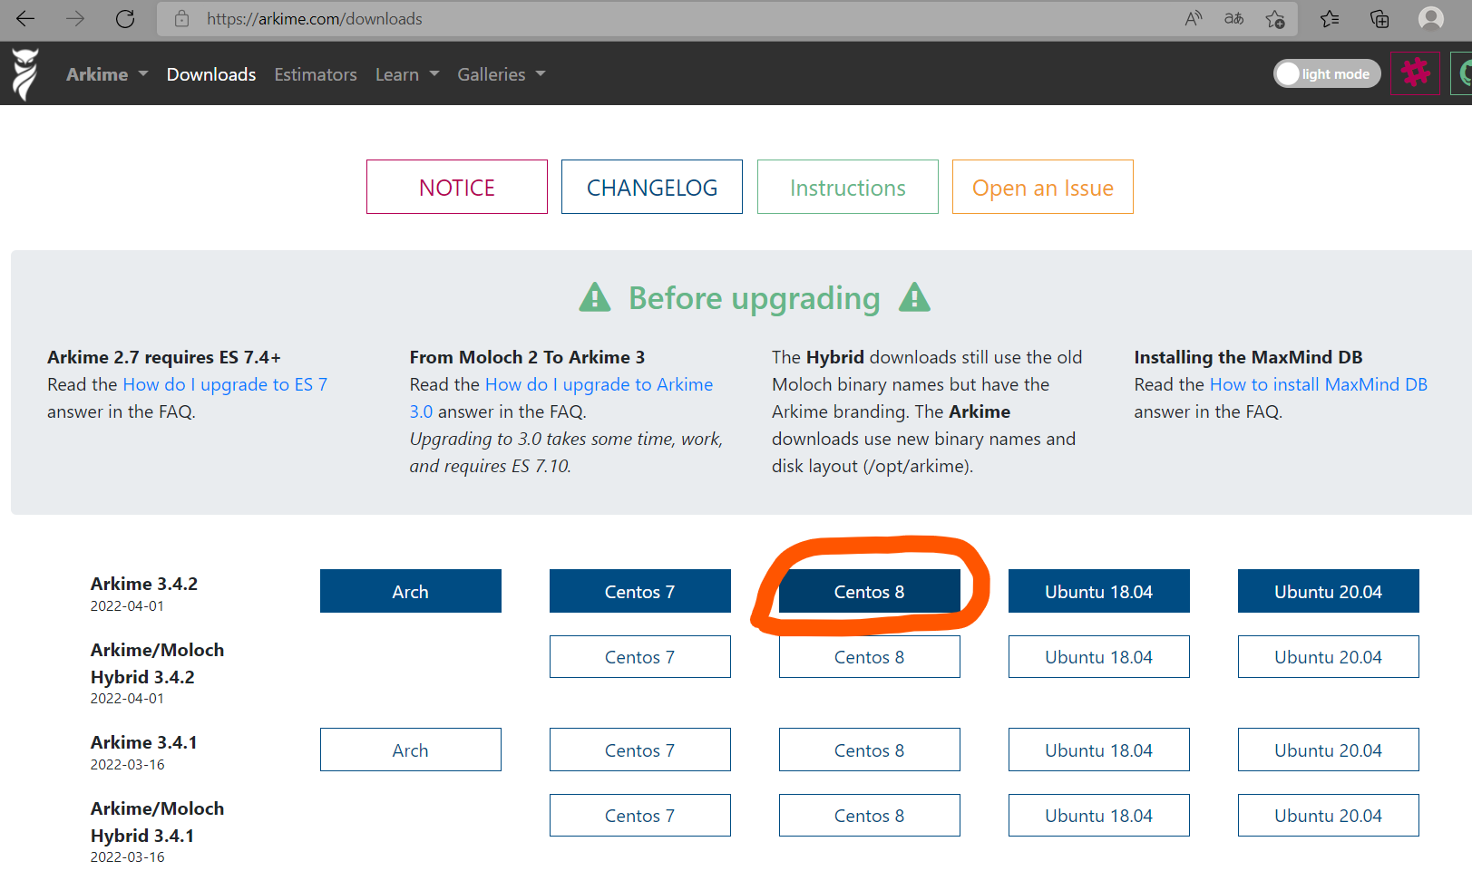Download Arkime 3.4.2 for Centos 7

[x=640, y=591]
